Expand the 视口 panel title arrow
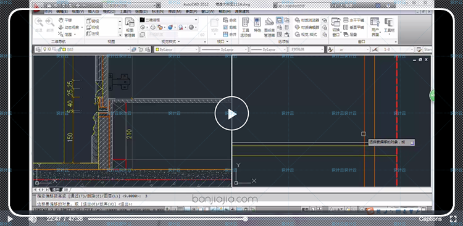The width and height of the screenshot is (463, 226). pos(227,41)
